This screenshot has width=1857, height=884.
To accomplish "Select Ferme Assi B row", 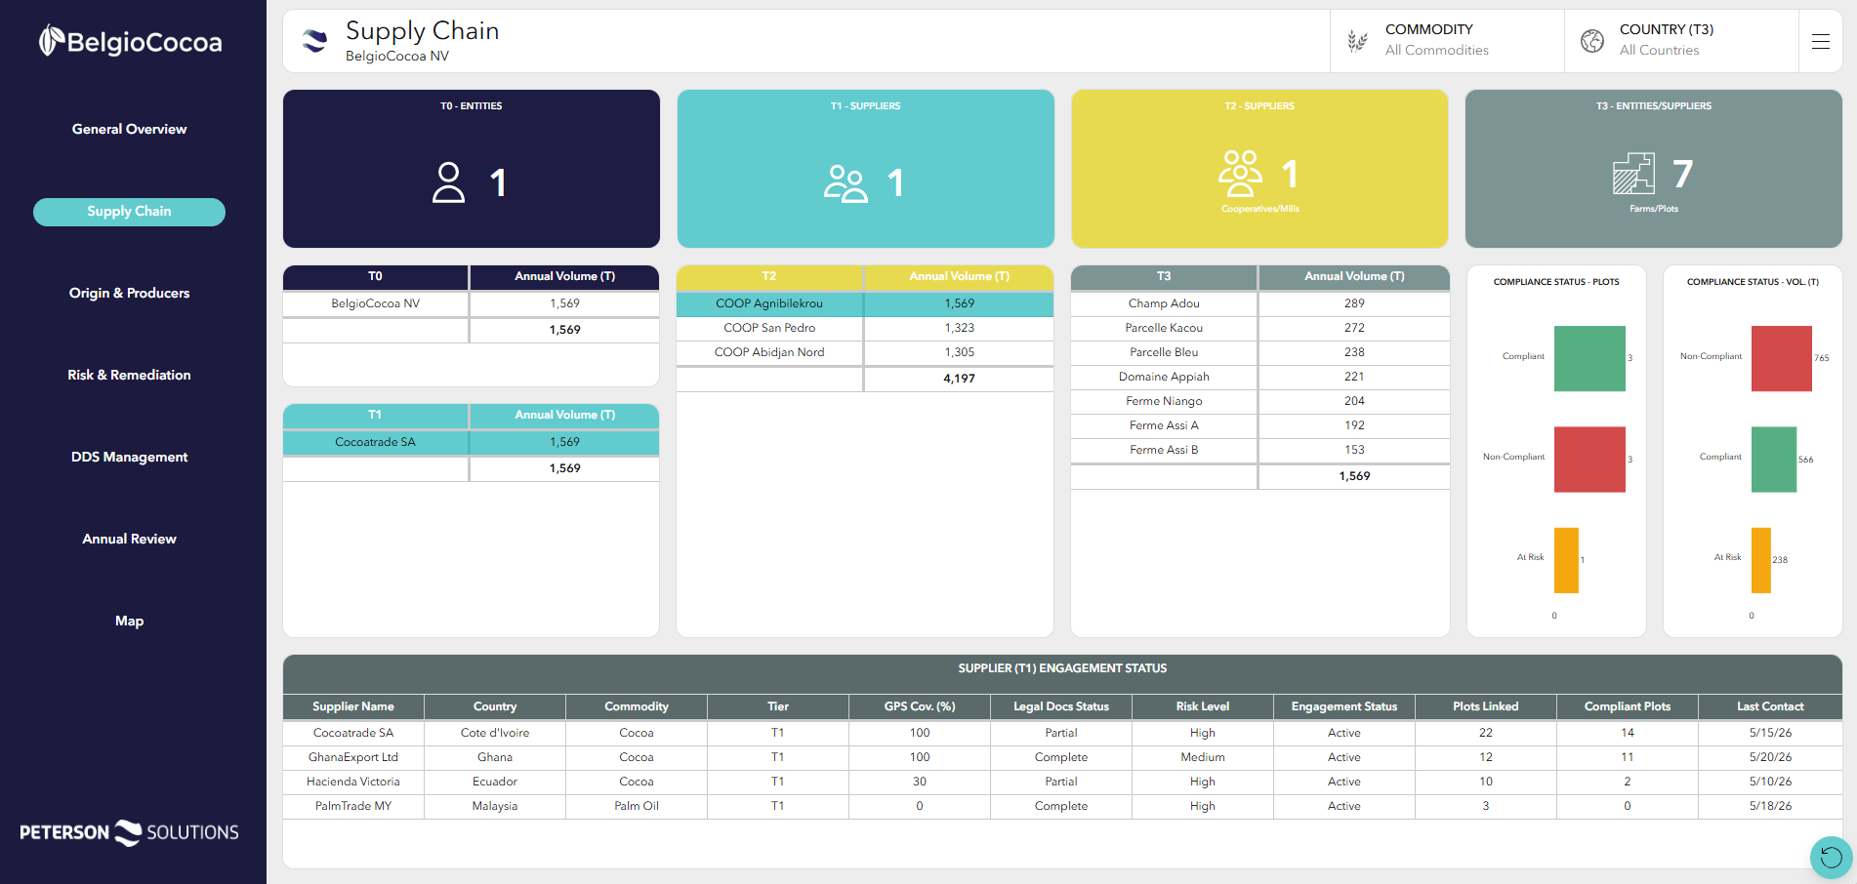I will click(1260, 450).
